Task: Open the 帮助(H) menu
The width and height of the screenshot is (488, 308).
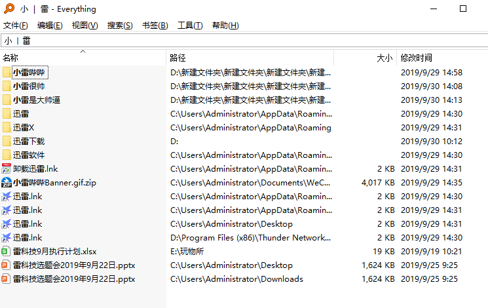Action: coord(225,25)
